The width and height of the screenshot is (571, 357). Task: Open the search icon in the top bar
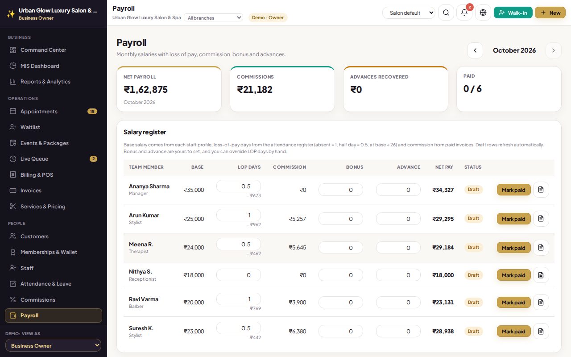pos(446,12)
